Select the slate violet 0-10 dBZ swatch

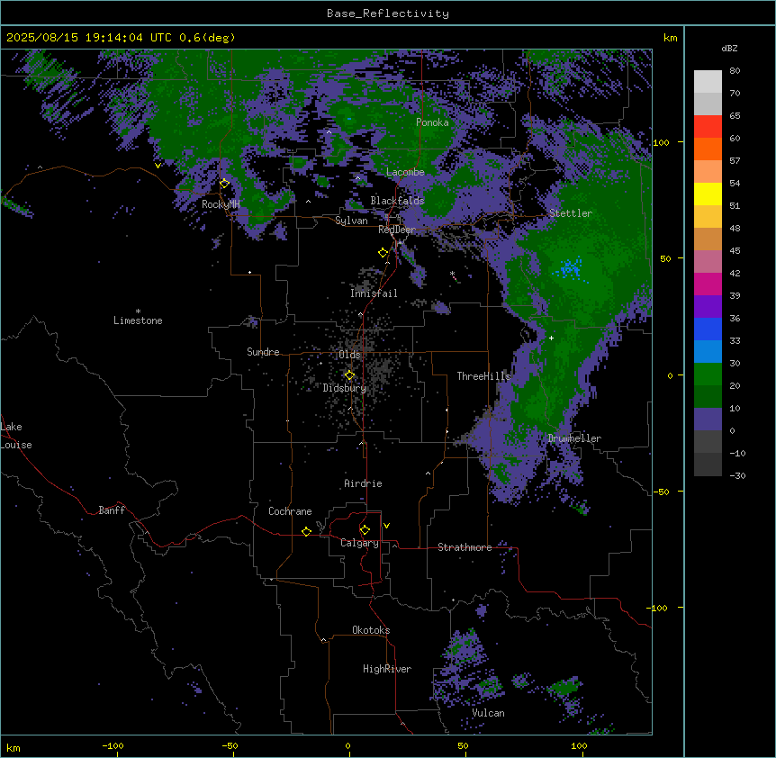click(708, 420)
